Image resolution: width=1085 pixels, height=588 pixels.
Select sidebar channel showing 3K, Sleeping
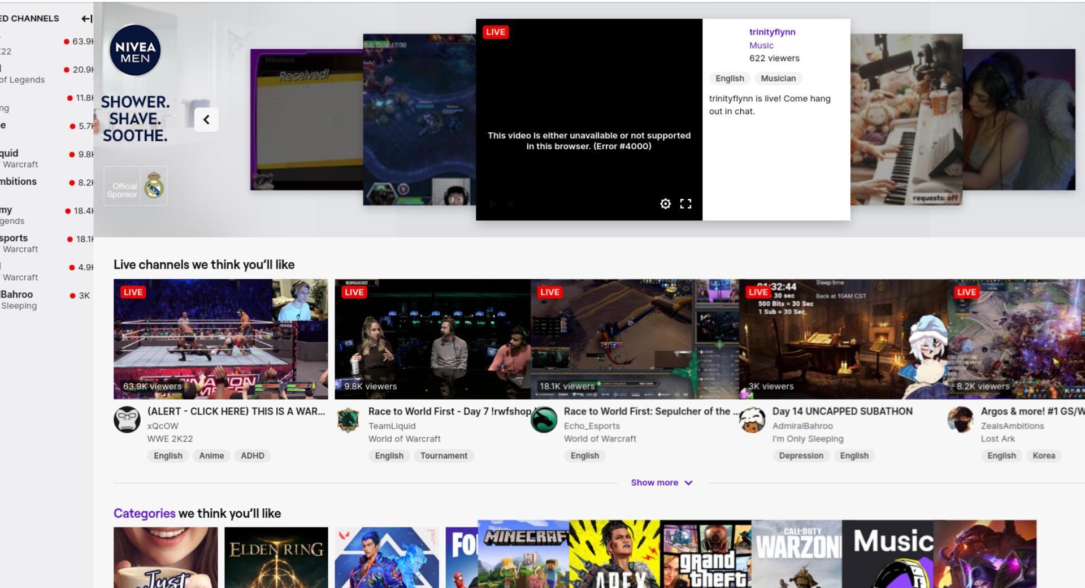47,300
